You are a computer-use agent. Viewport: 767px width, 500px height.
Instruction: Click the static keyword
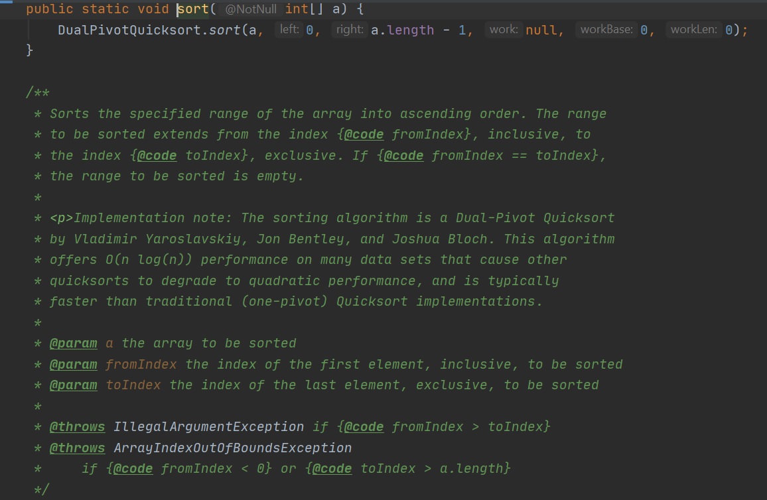click(x=102, y=9)
